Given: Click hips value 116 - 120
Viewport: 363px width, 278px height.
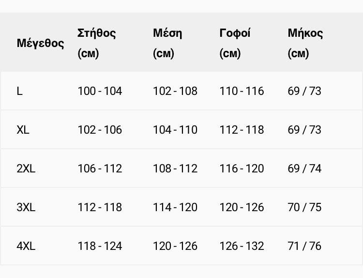Looking at the screenshot, I should (x=242, y=169).
